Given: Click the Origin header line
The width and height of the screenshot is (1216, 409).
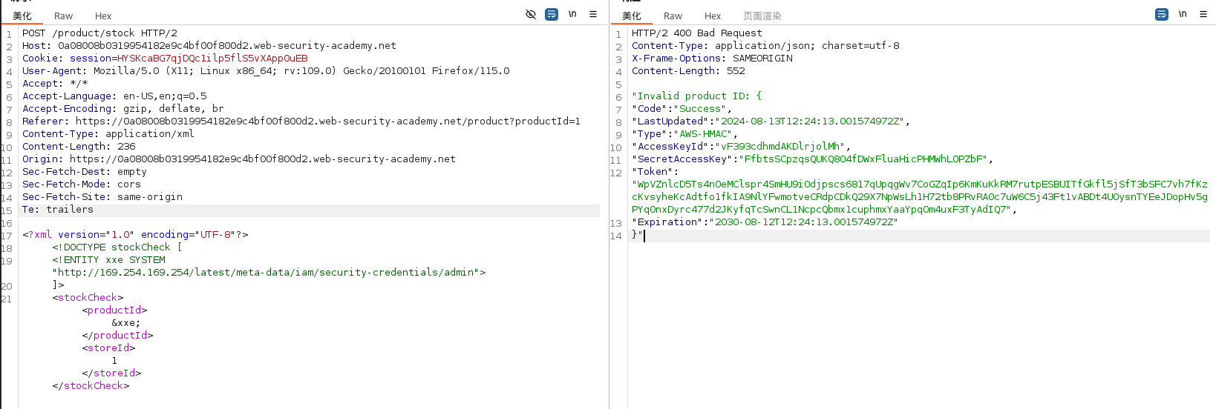Looking at the screenshot, I should tap(239, 159).
